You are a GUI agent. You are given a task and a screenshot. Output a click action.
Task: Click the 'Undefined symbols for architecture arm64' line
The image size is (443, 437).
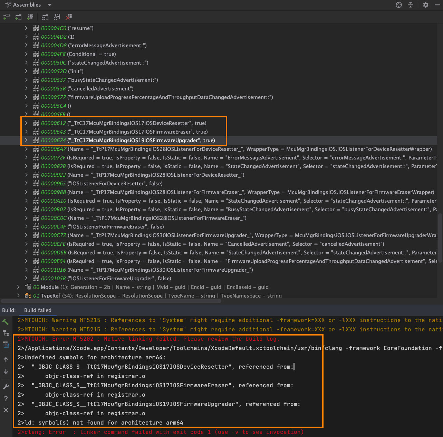pos(92,357)
